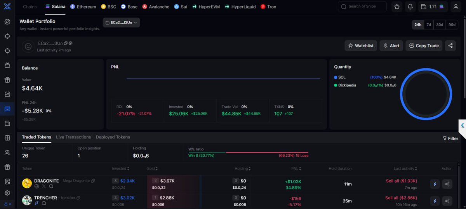The height and width of the screenshot is (209, 466).
Task: Expand the side panel chevron on right edge
Action: coord(462,125)
